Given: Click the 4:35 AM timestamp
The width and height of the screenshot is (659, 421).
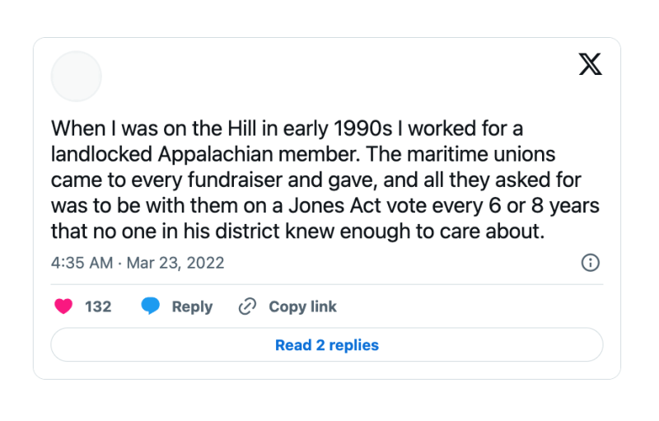Looking at the screenshot, I should (x=82, y=263).
